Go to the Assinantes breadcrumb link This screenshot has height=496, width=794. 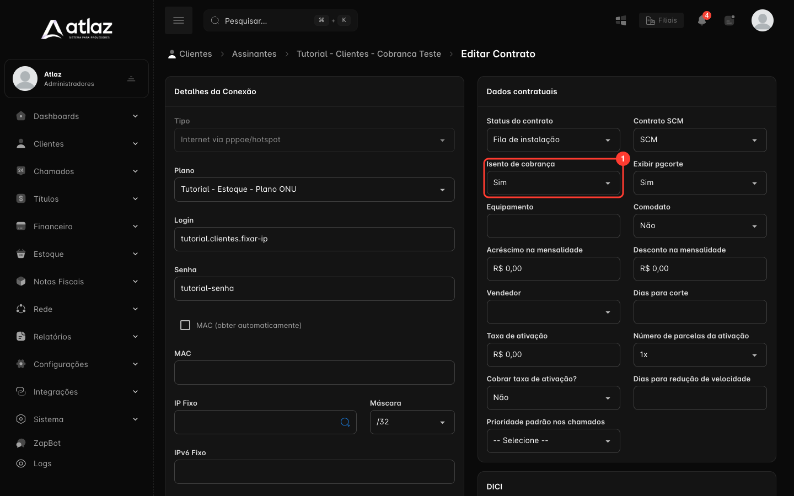(254, 54)
